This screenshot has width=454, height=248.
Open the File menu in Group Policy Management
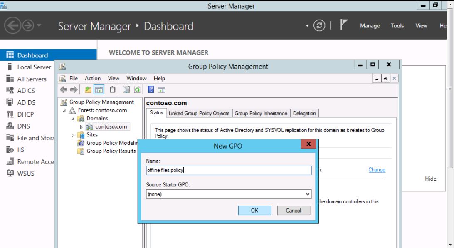pyautogui.click(x=74, y=78)
